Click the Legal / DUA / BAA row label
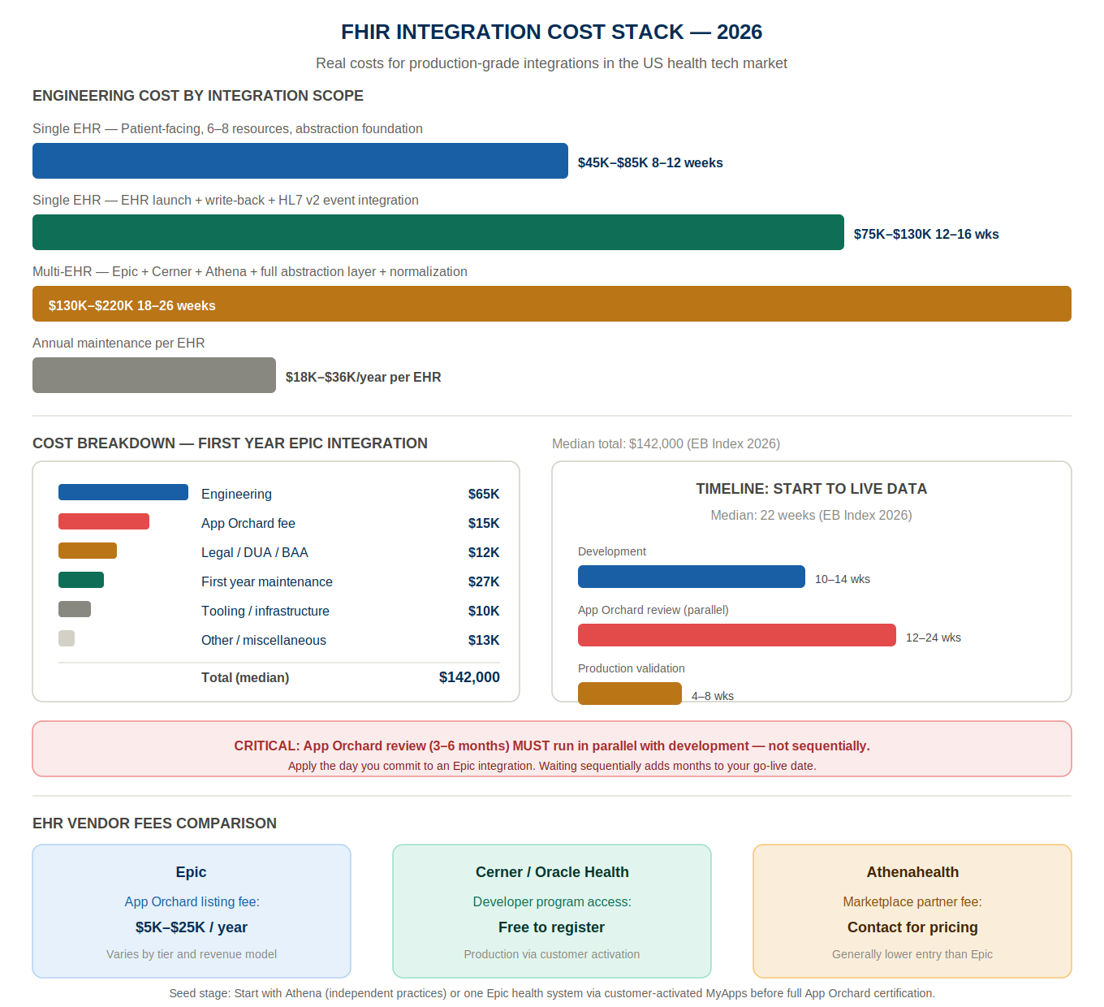This screenshot has width=1104, height=1007. [x=255, y=552]
